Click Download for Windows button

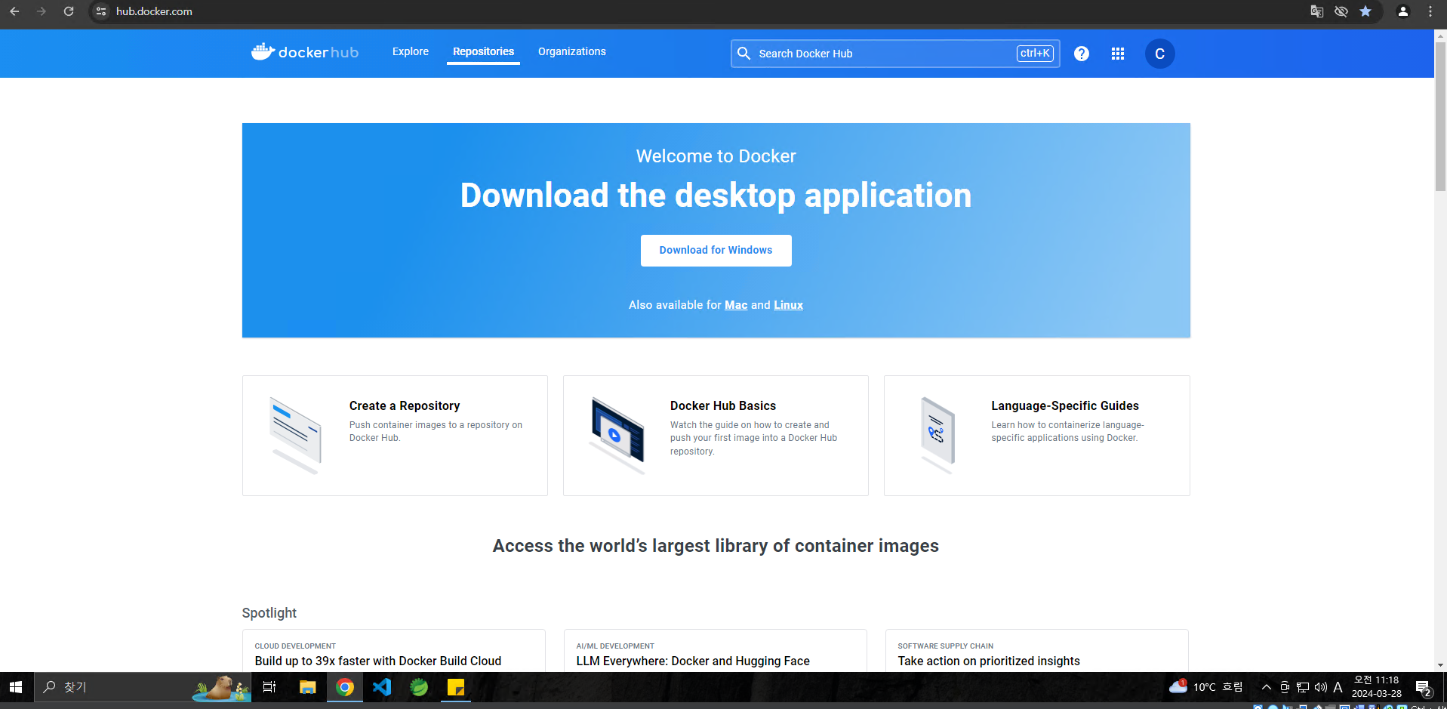(x=716, y=250)
